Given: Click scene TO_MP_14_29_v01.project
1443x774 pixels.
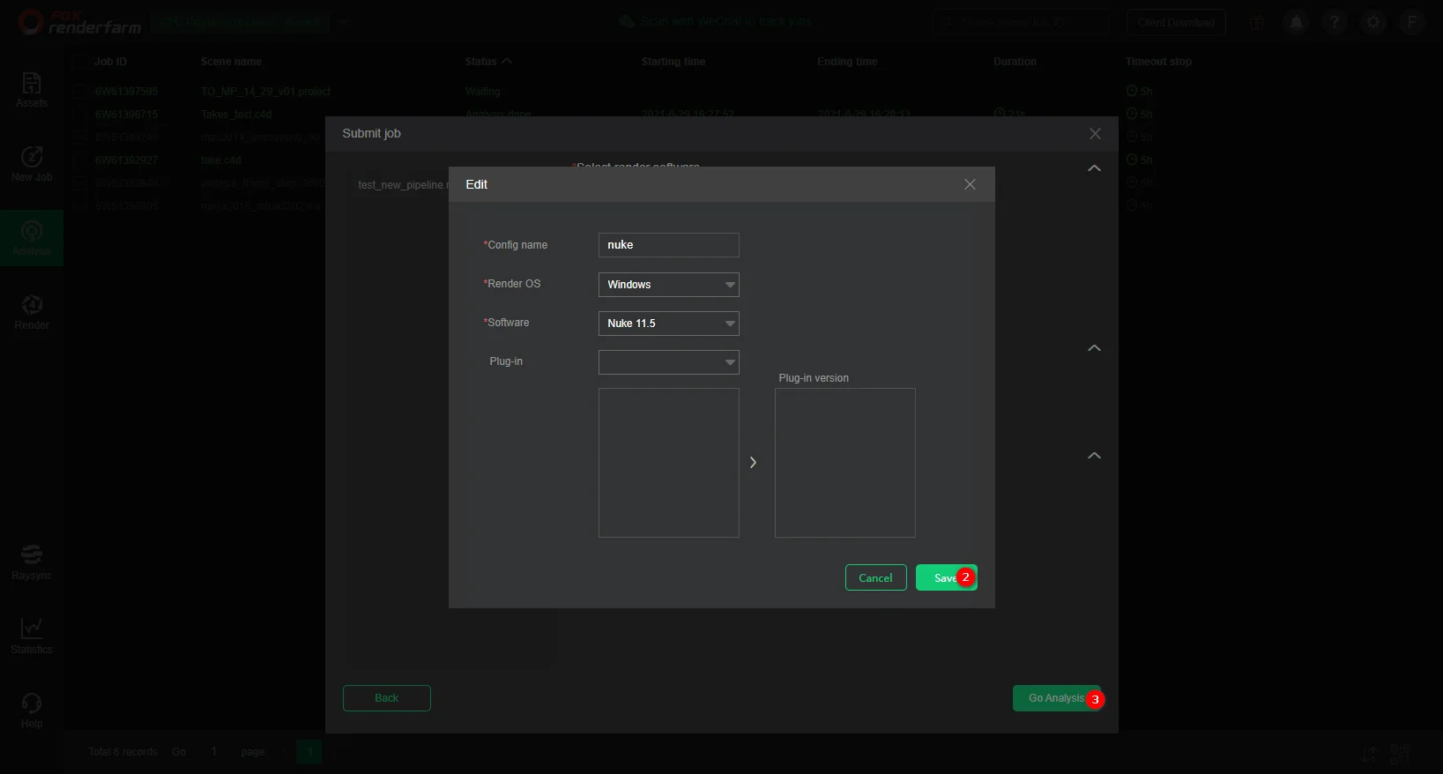Looking at the screenshot, I should click(265, 92).
